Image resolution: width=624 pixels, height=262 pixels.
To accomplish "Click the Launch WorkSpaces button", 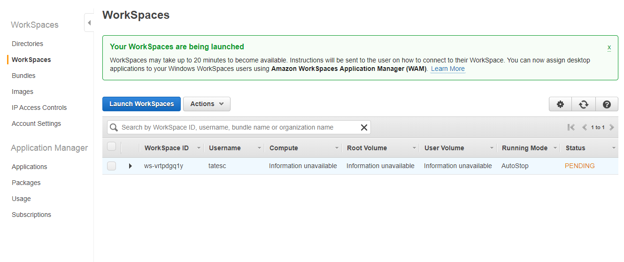I will 141,104.
